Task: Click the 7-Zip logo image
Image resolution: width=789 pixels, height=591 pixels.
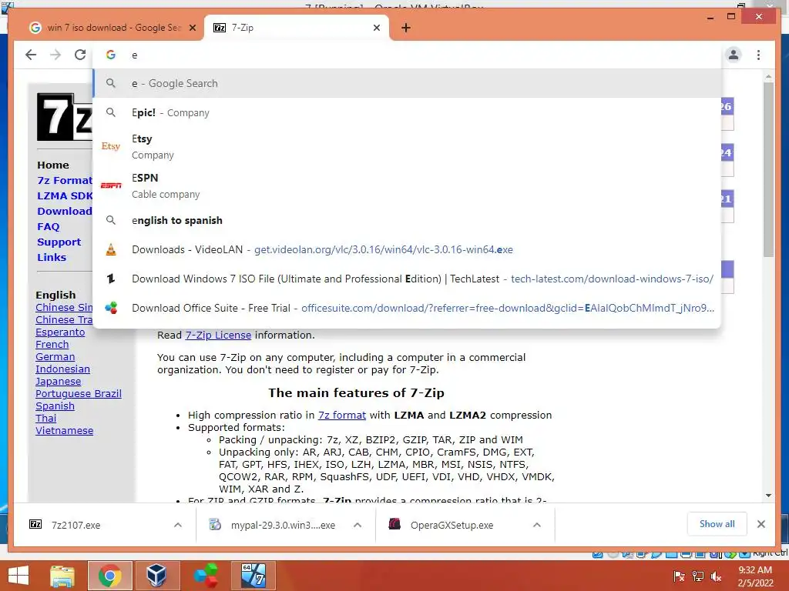Action: pyautogui.click(x=65, y=117)
